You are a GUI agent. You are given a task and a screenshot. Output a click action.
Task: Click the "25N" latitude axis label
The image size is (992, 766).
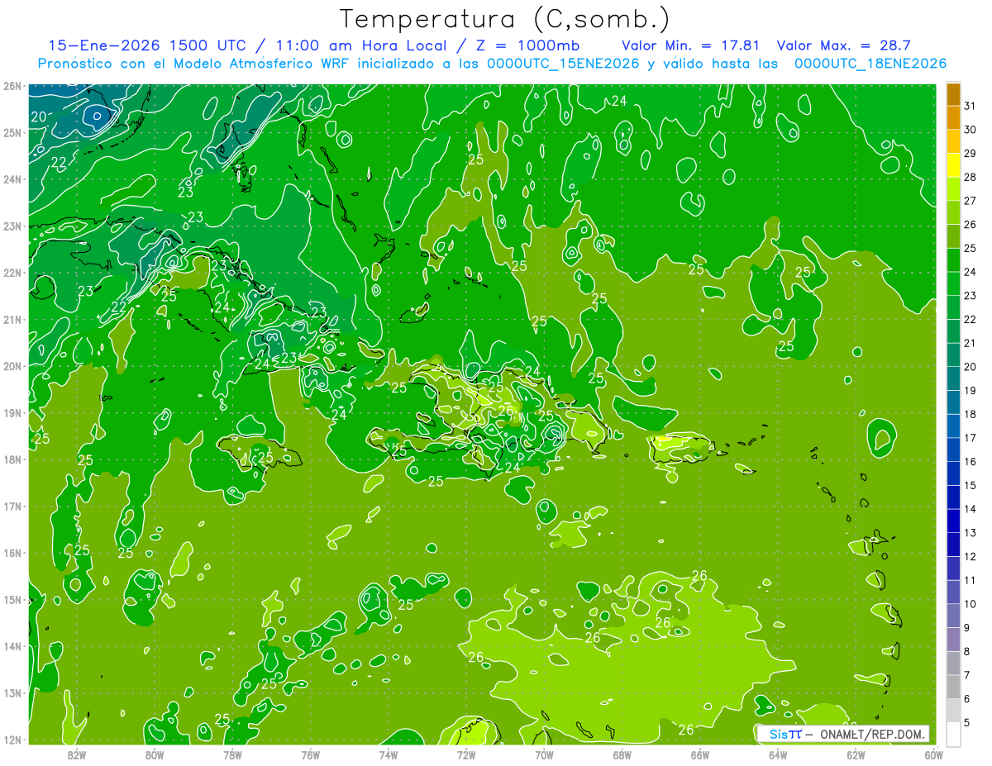pos(12,132)
